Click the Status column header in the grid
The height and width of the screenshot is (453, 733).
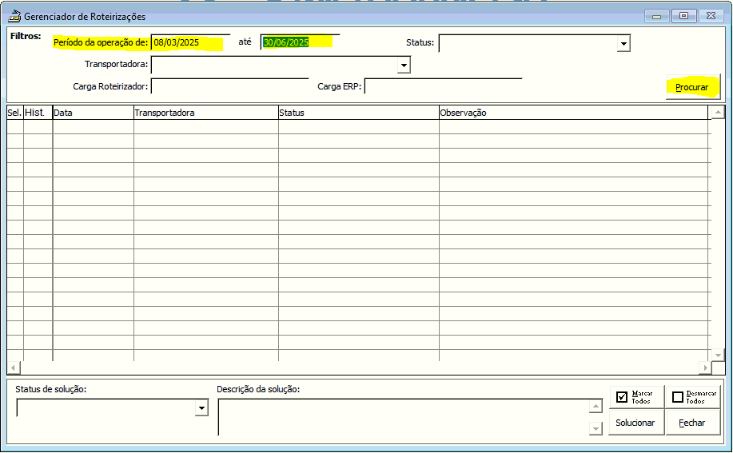[x=359, y=113]
